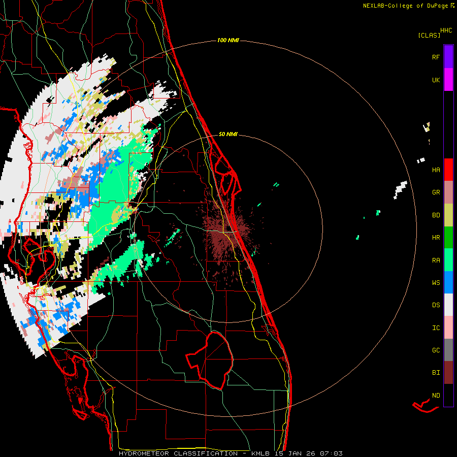Image resolution: width=457 pixels, height=457 pixels.
Task: Click the "UK" legend label text
Action: [x=436, y=80]
